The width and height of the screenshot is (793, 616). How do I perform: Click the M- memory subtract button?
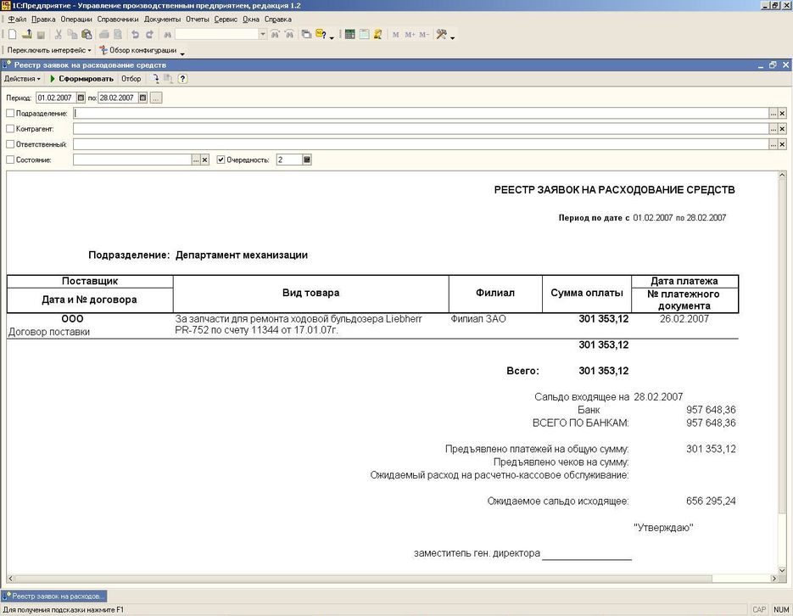click(424, 35)
